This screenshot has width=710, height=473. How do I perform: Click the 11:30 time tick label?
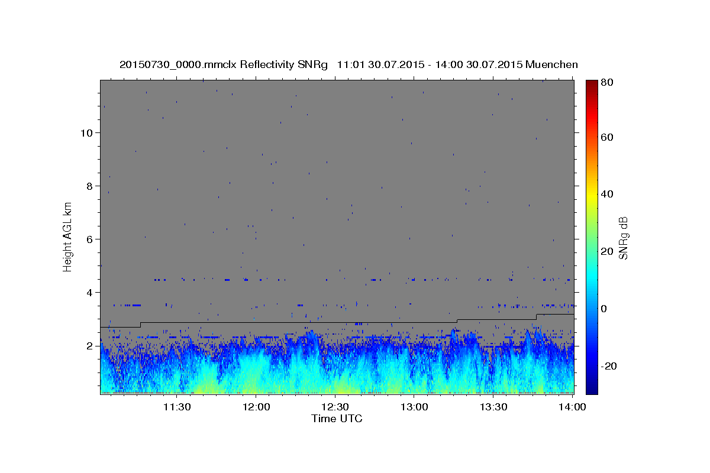(176, 407)
